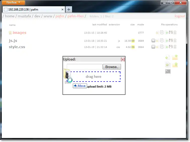Open the images folder link
Viewport: 190px width, 142px height.
point(20,33)
